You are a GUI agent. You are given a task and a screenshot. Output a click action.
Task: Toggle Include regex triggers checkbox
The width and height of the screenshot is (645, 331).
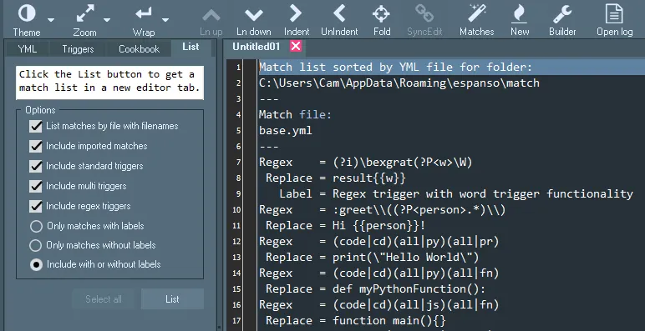pyautogui.click(x=36, y=206)
